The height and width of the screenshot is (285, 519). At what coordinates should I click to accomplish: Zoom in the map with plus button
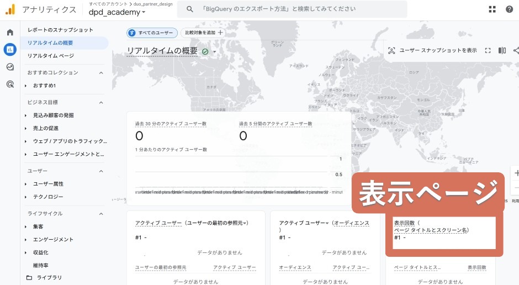(x=516, y=173)
